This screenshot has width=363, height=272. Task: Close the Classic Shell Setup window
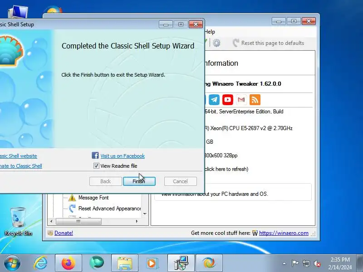pyautogui.click(x=196, y=24)
